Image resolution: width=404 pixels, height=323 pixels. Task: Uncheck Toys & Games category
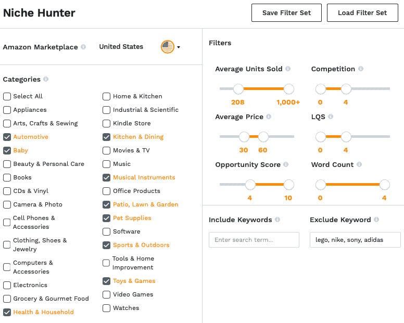click(106, 281)
